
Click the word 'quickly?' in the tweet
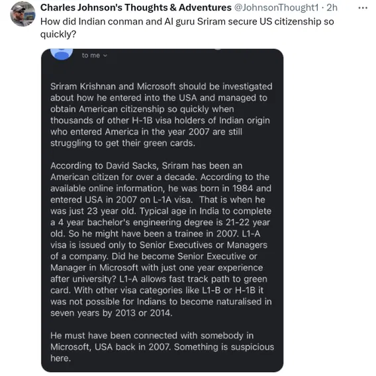point(58,34)
